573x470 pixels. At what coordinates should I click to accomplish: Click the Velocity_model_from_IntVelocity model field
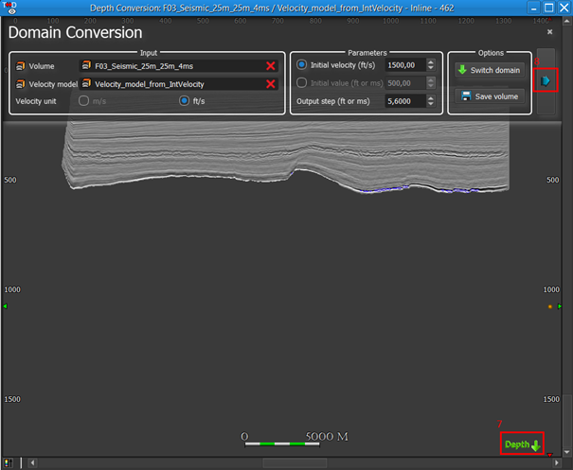pos(179,84)
